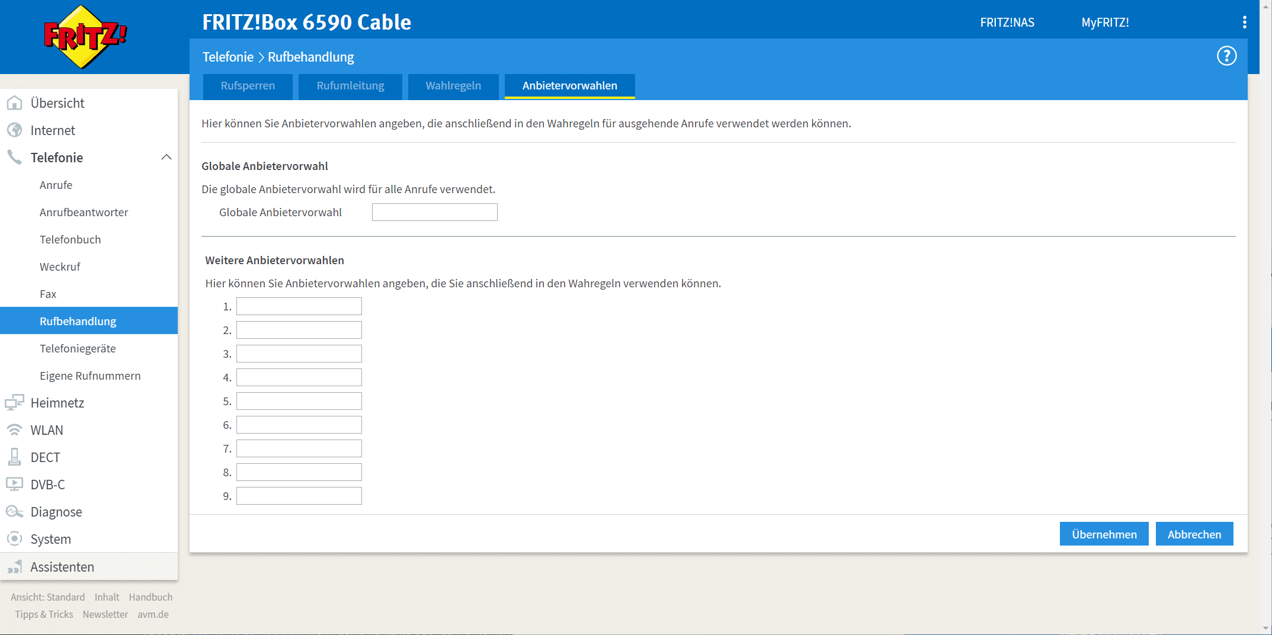Collapse the Telefonie menu chevron

166,158
